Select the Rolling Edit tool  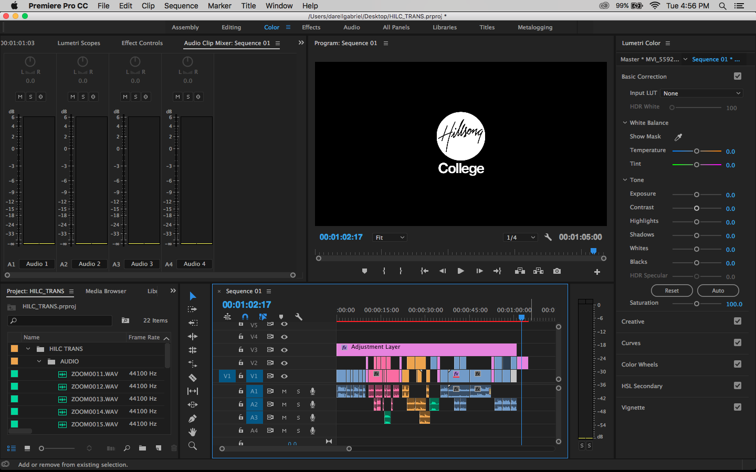point(193,350)
